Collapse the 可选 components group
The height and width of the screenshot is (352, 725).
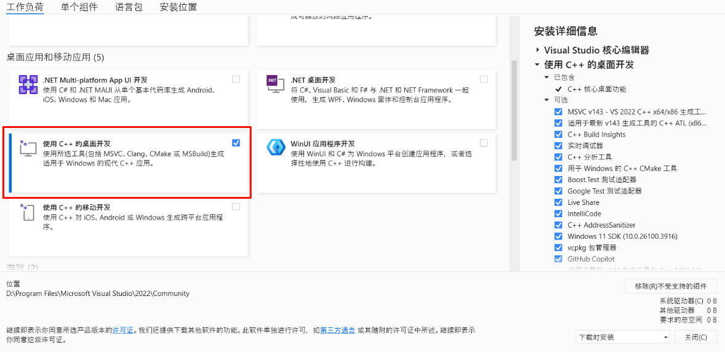pos(547,100)
